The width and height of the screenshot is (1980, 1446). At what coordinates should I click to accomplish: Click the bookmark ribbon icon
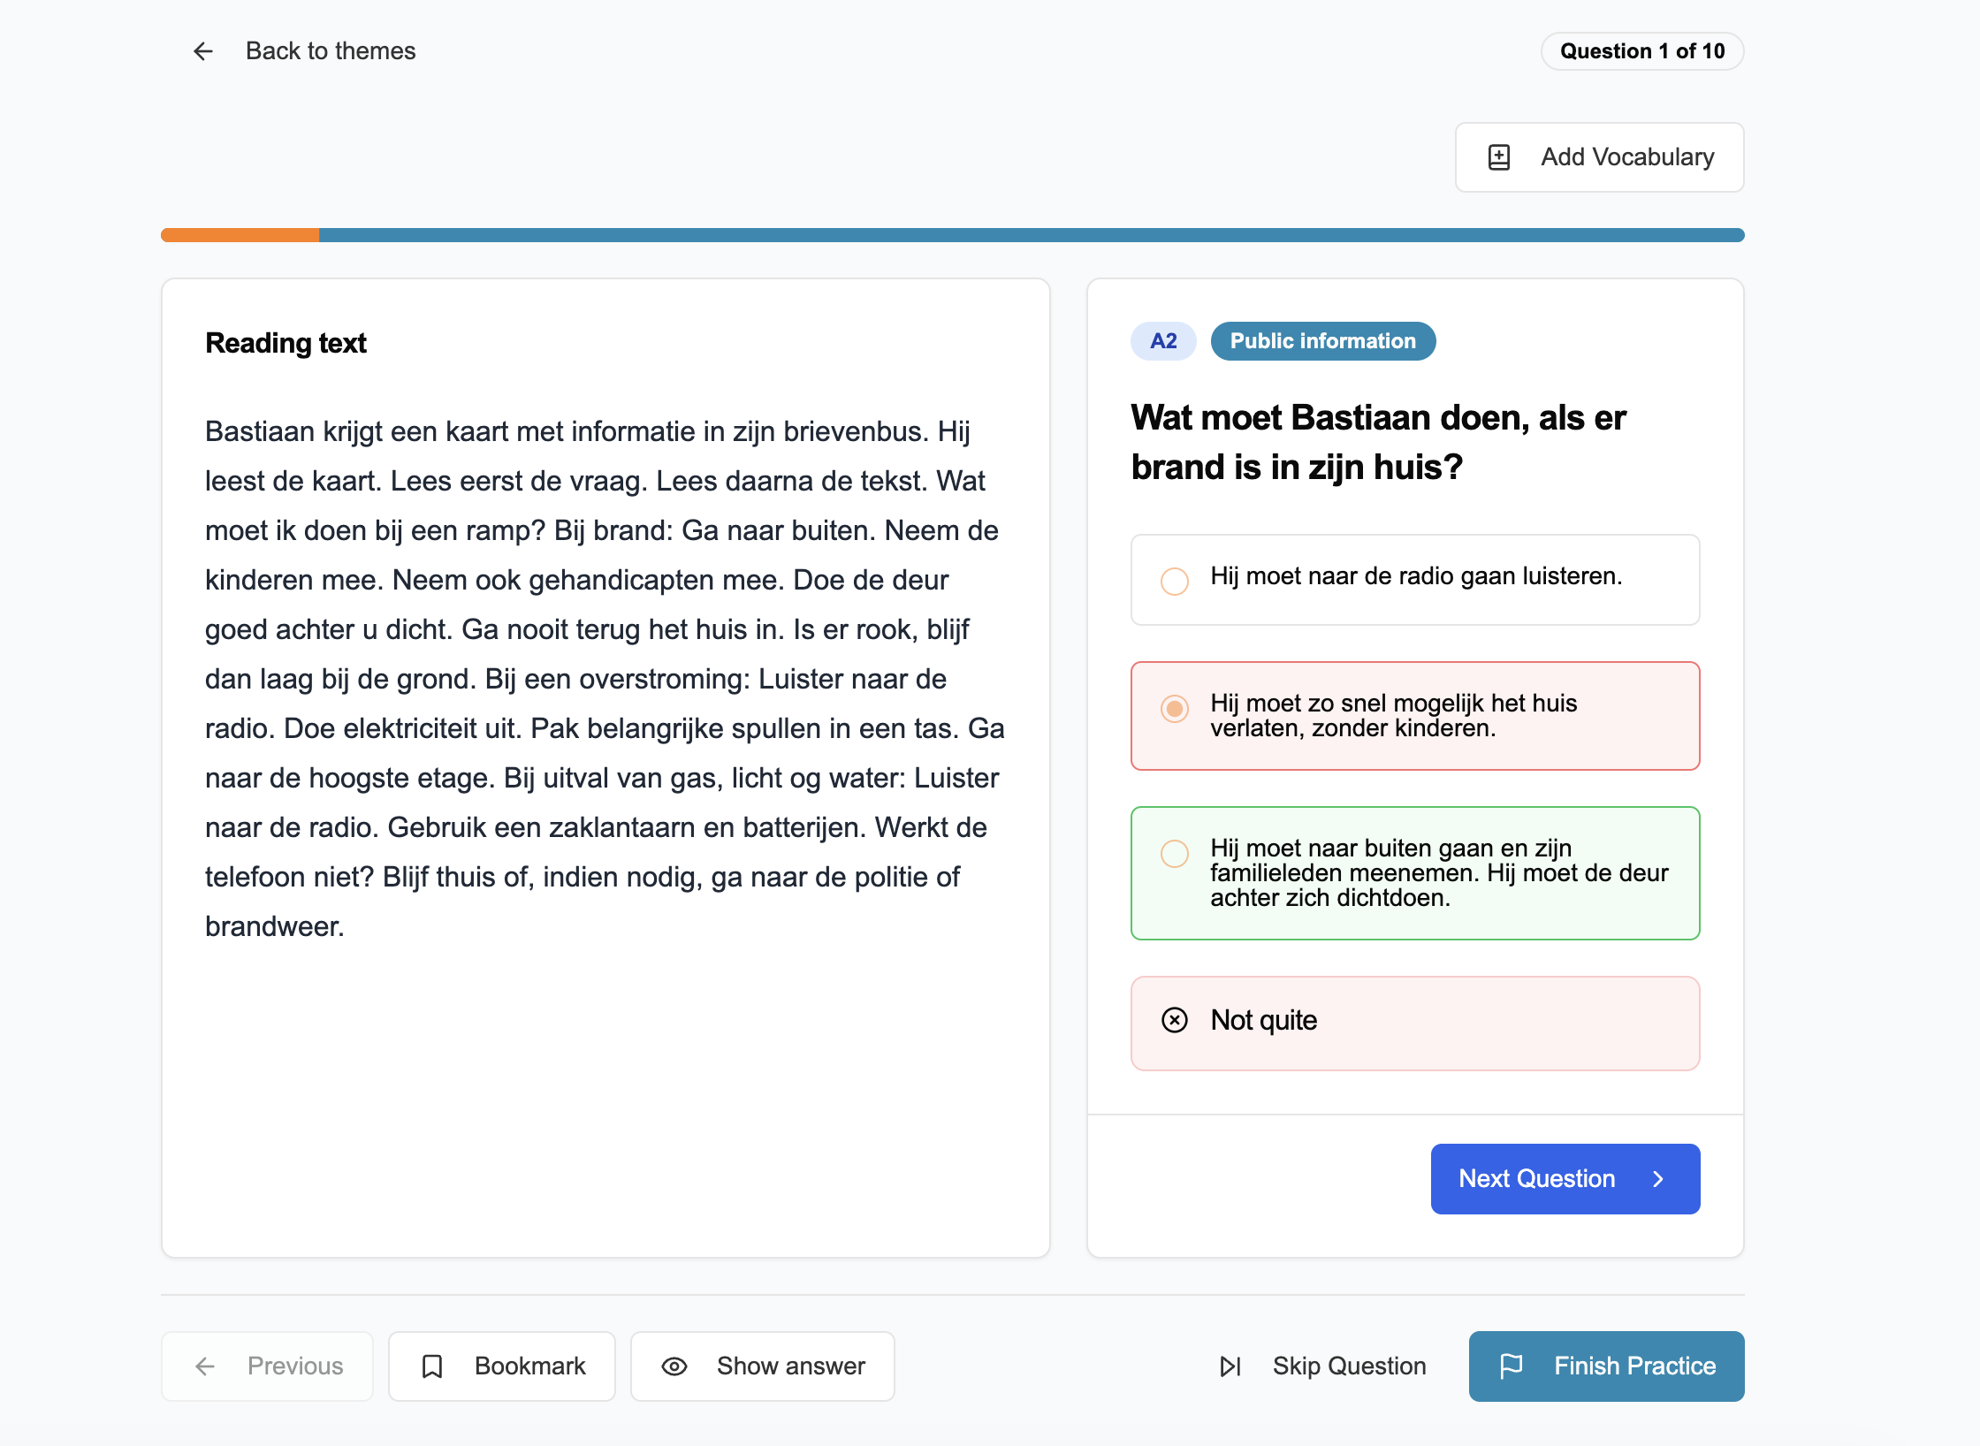(432, 1366)
